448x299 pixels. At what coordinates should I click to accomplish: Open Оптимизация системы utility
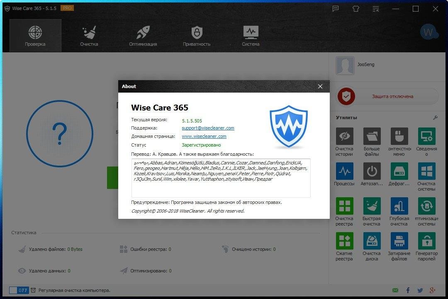tap(426, 212)
